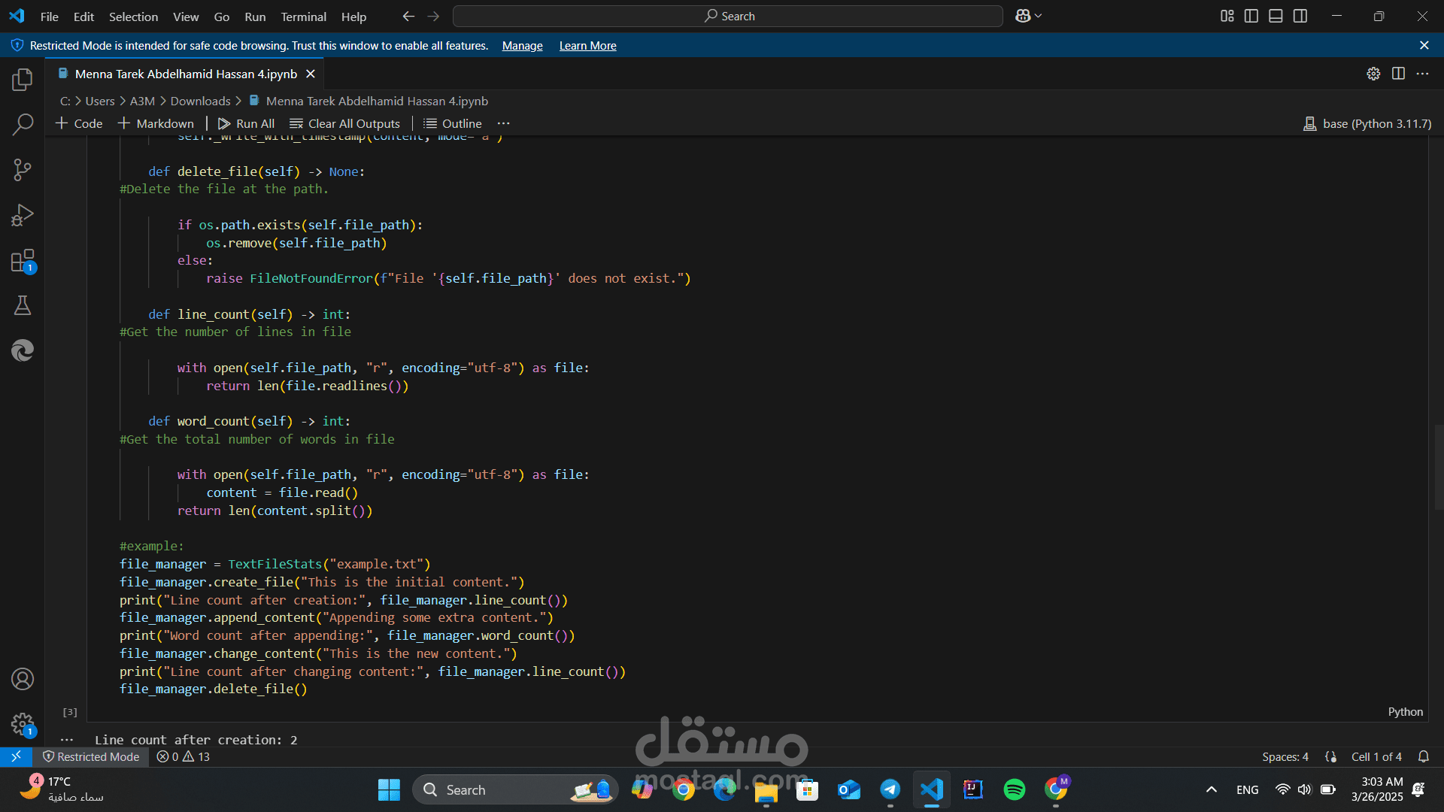Open the Source Control view
Image resolution: width=1444 pixels, height=812 pixels.
click(22, 169)
